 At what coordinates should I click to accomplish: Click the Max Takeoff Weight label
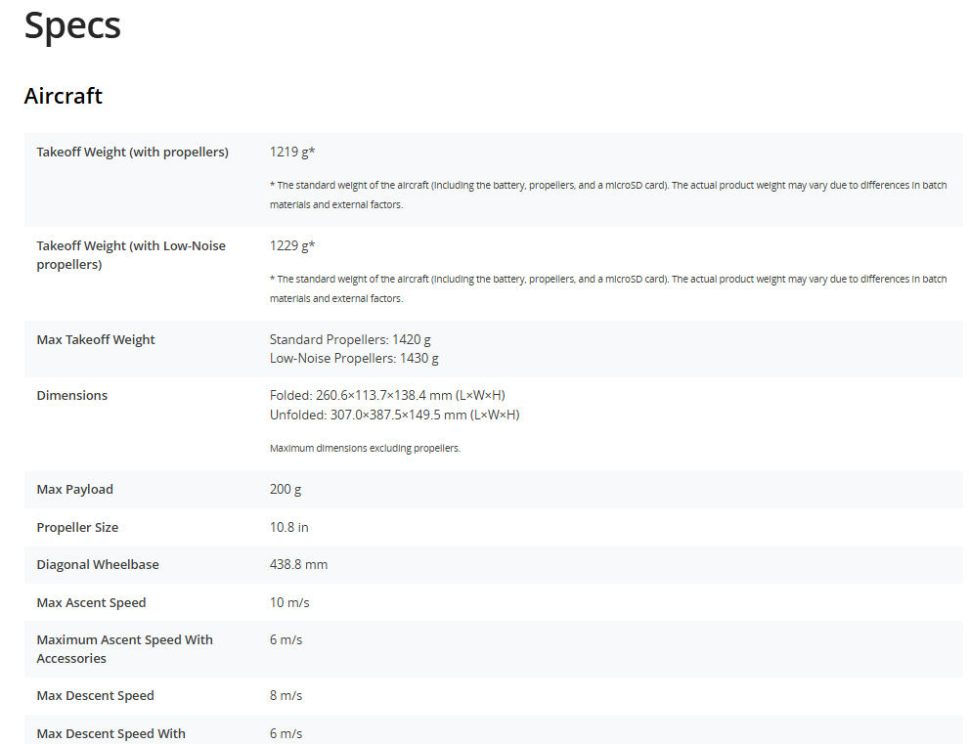click(x=96, y=340)
